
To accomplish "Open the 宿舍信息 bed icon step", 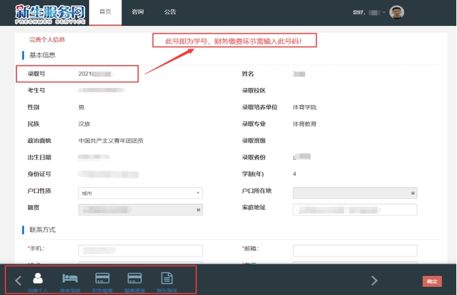I will click(x=71, y=279).
